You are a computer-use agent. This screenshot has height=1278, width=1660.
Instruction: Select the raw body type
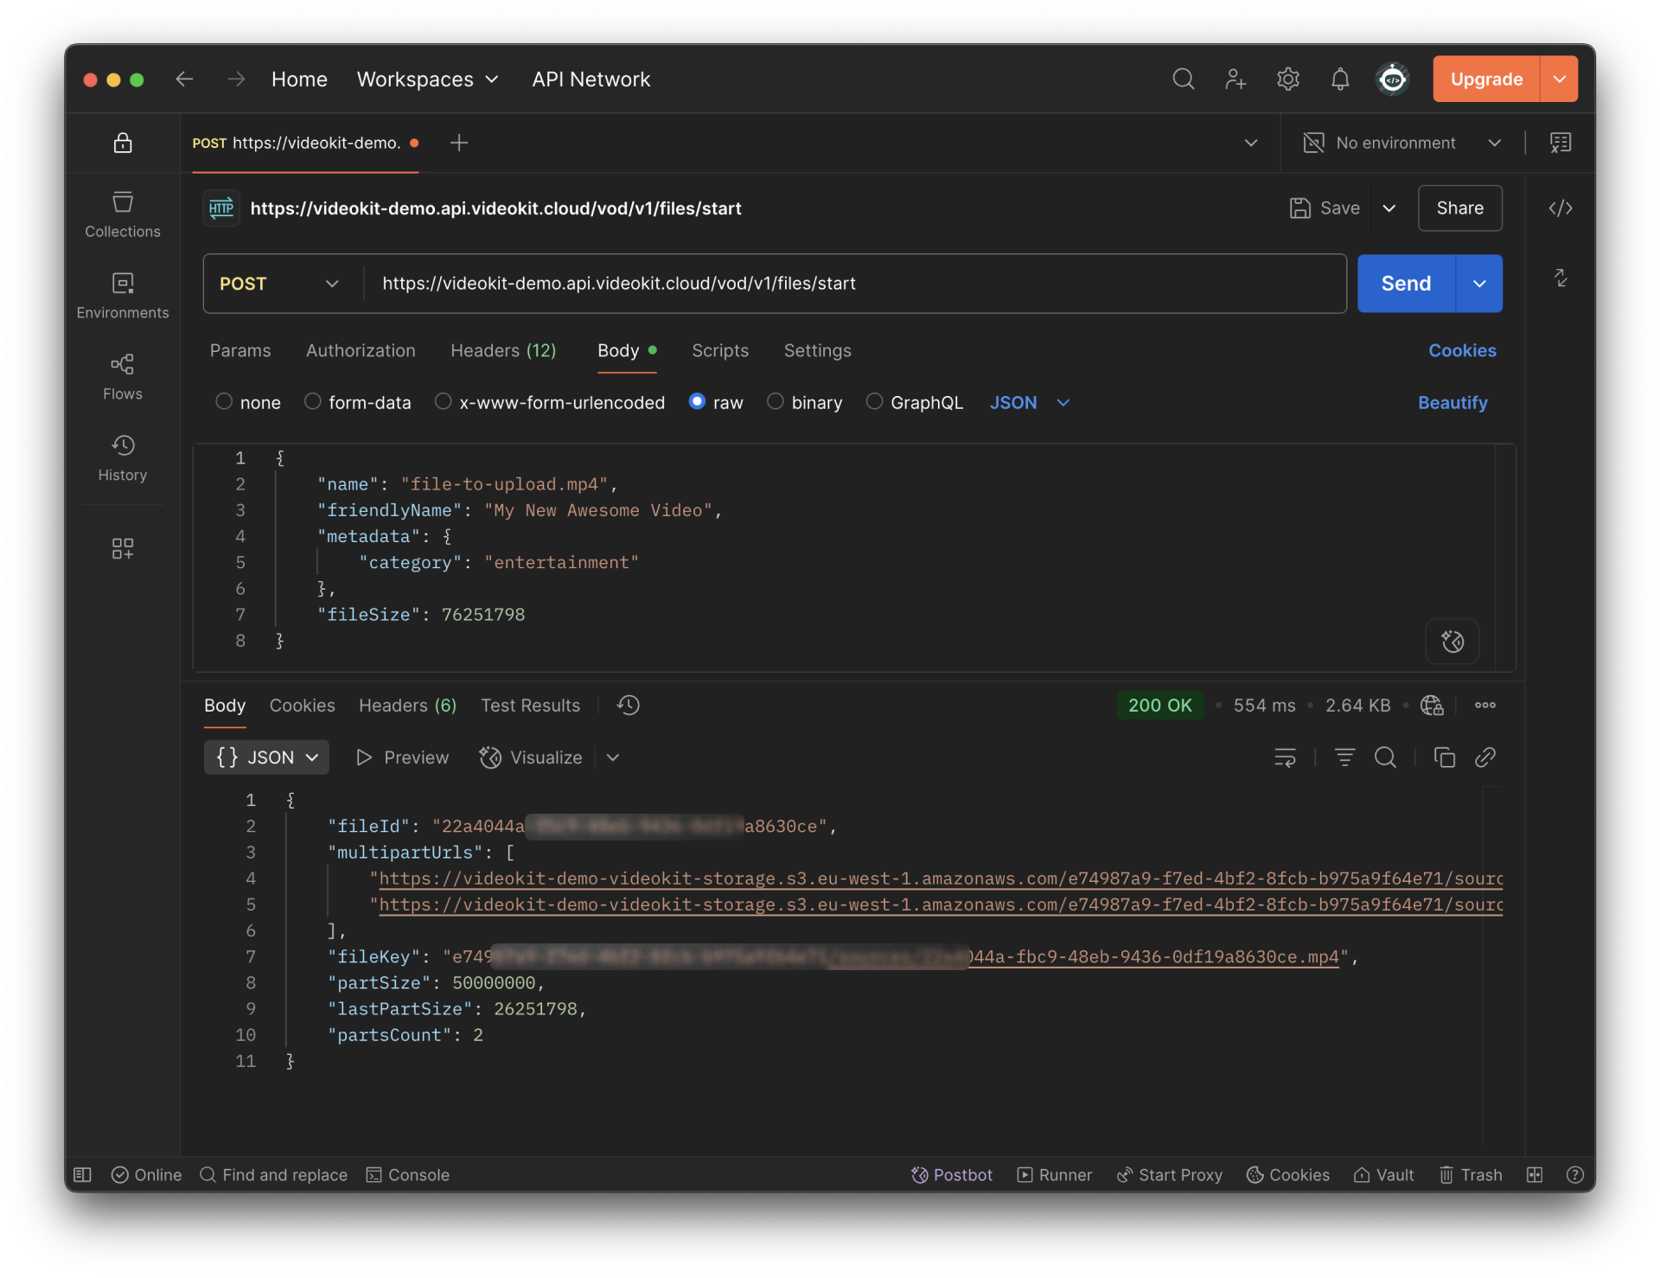point(697,401)
